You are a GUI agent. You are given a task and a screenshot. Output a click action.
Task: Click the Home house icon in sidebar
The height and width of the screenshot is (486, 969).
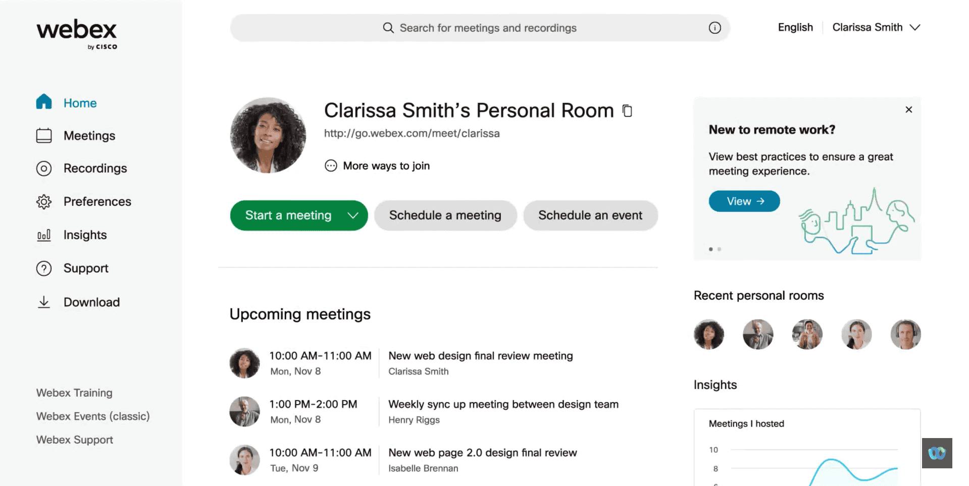(x=44, y=102)
